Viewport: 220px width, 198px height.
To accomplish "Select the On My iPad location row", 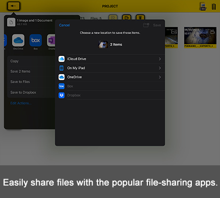I will pyautogui.click(x=110, y=68).
